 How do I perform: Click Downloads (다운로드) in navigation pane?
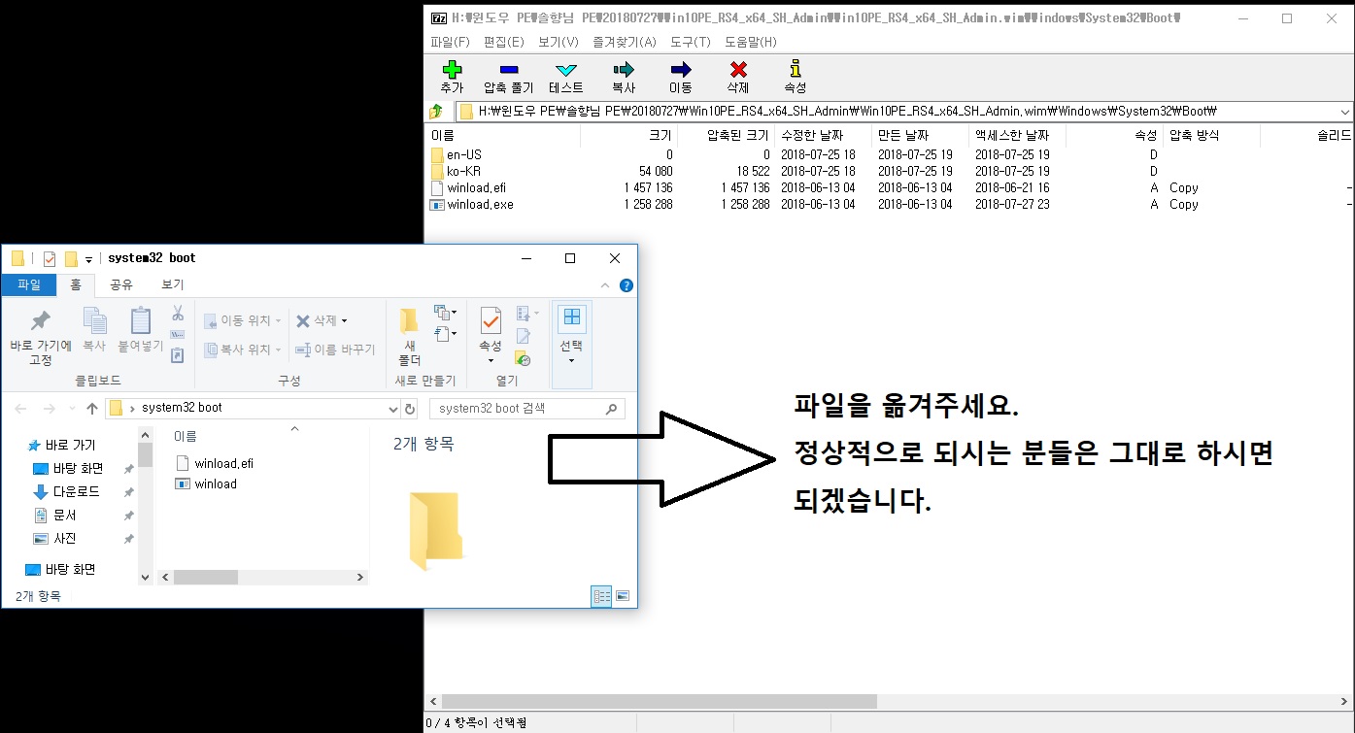pos(76,492)
